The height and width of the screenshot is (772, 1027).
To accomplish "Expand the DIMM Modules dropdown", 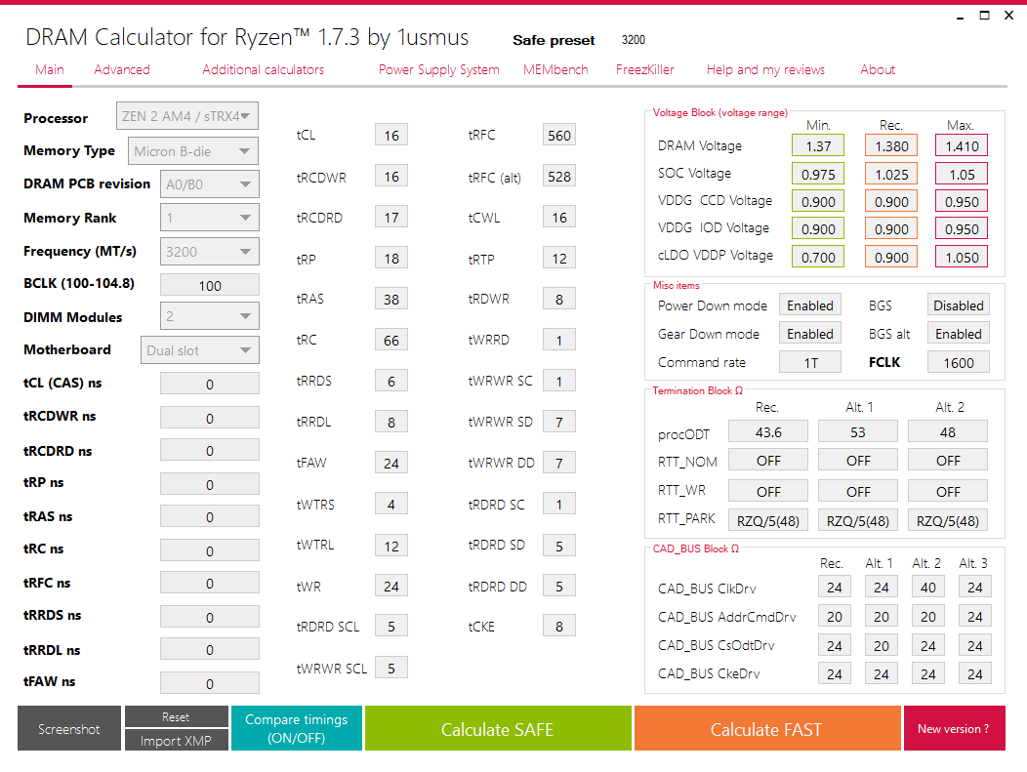I will [x=209, y=316].
